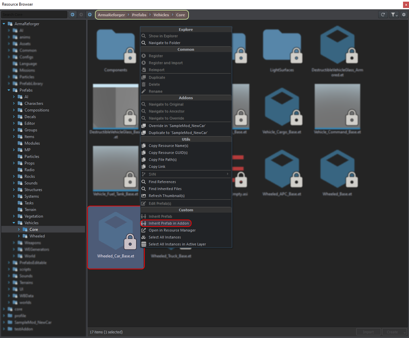Expand the Core folder arrow
409x338 pixels.
(19, 230)
